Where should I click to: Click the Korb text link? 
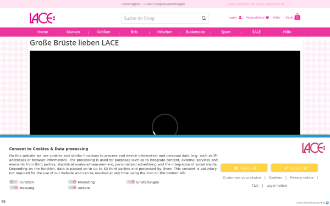(289, 18)
